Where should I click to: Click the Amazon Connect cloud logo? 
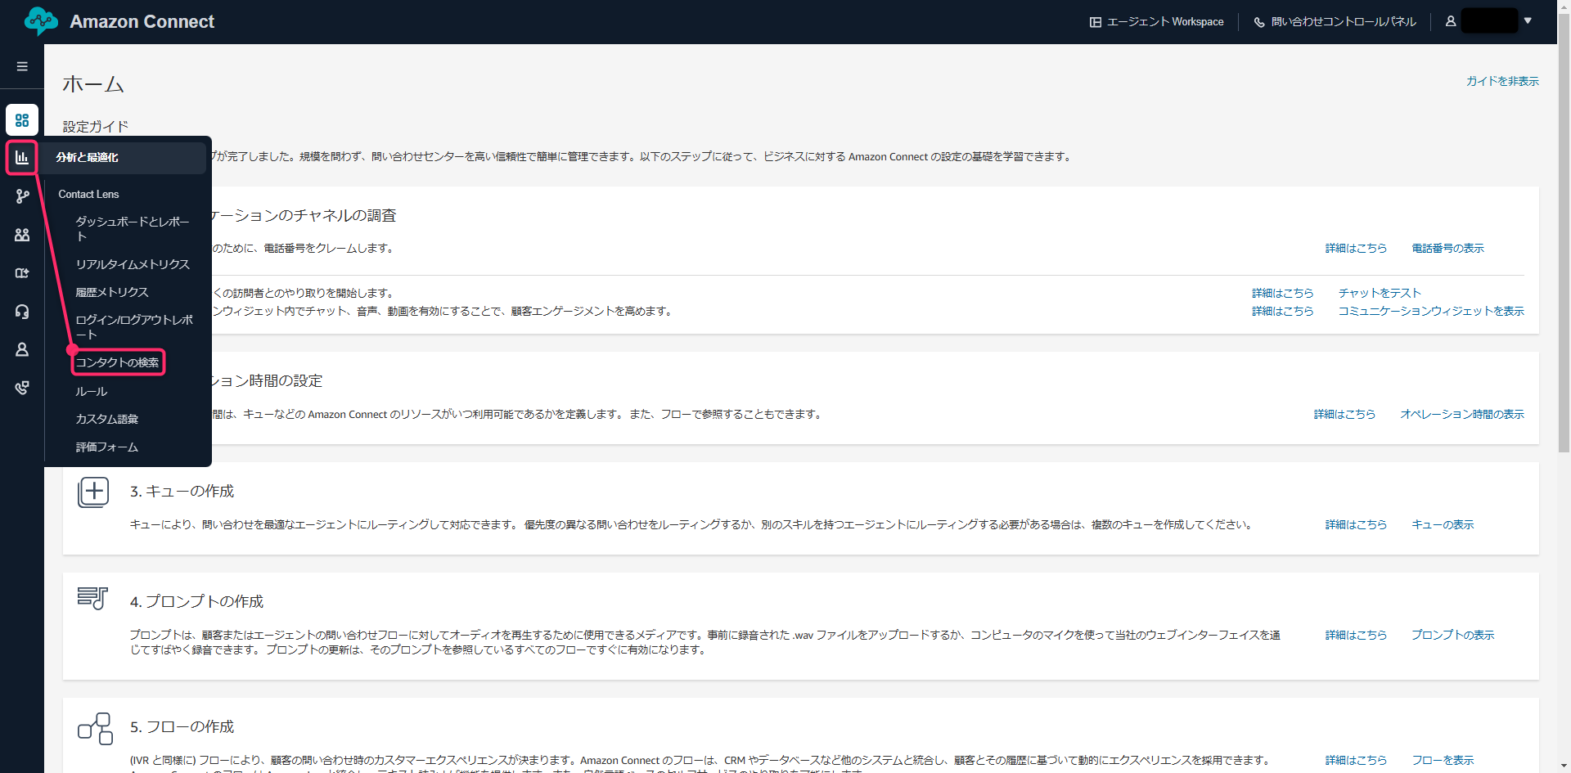coord(41,21)
